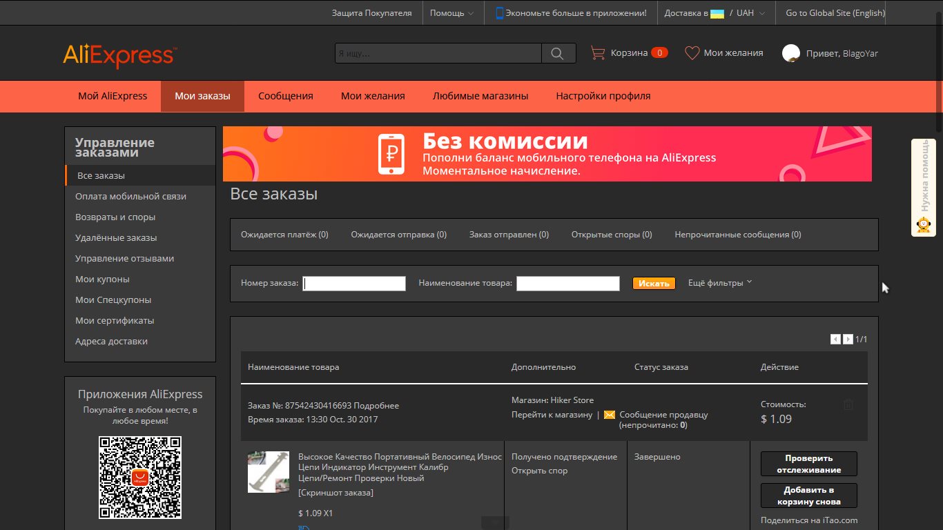The image size is (943, 530).
Task: Click Проверить отслеживание button
Action: (x=808, y=464)
